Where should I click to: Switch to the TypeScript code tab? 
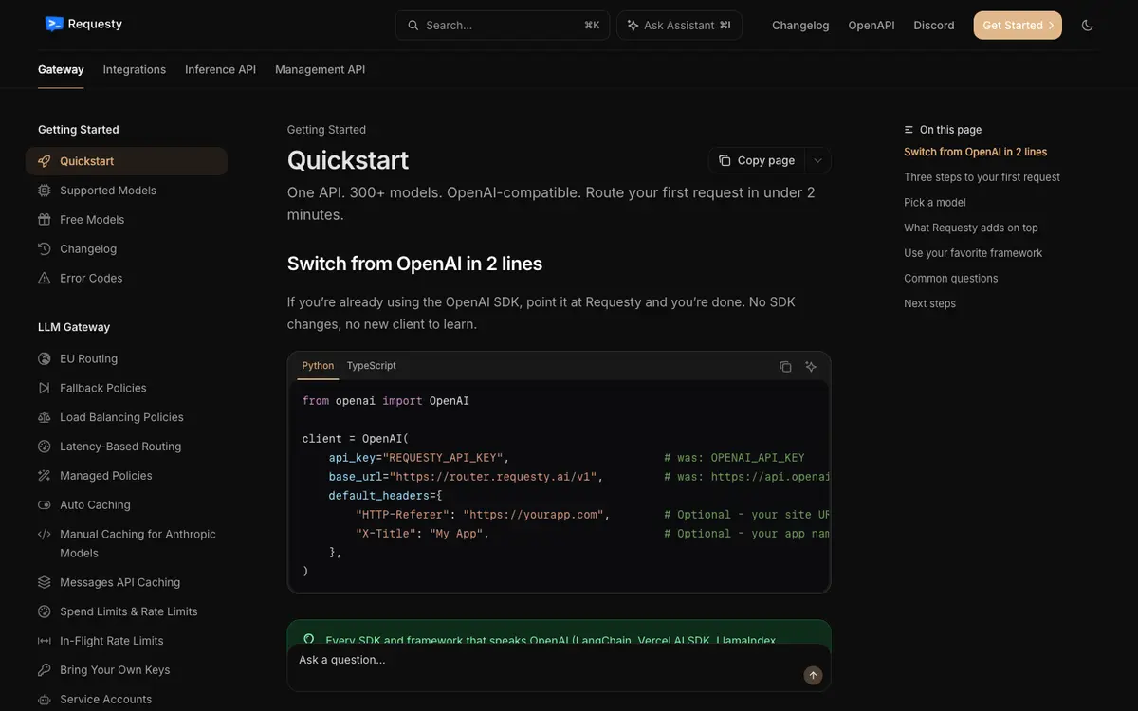click(x=372, y=366)
